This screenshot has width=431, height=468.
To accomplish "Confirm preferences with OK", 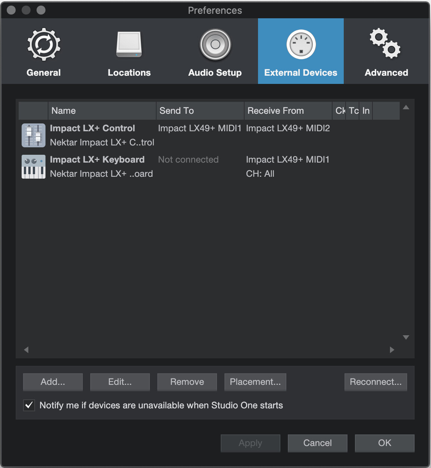I will 384,443.
